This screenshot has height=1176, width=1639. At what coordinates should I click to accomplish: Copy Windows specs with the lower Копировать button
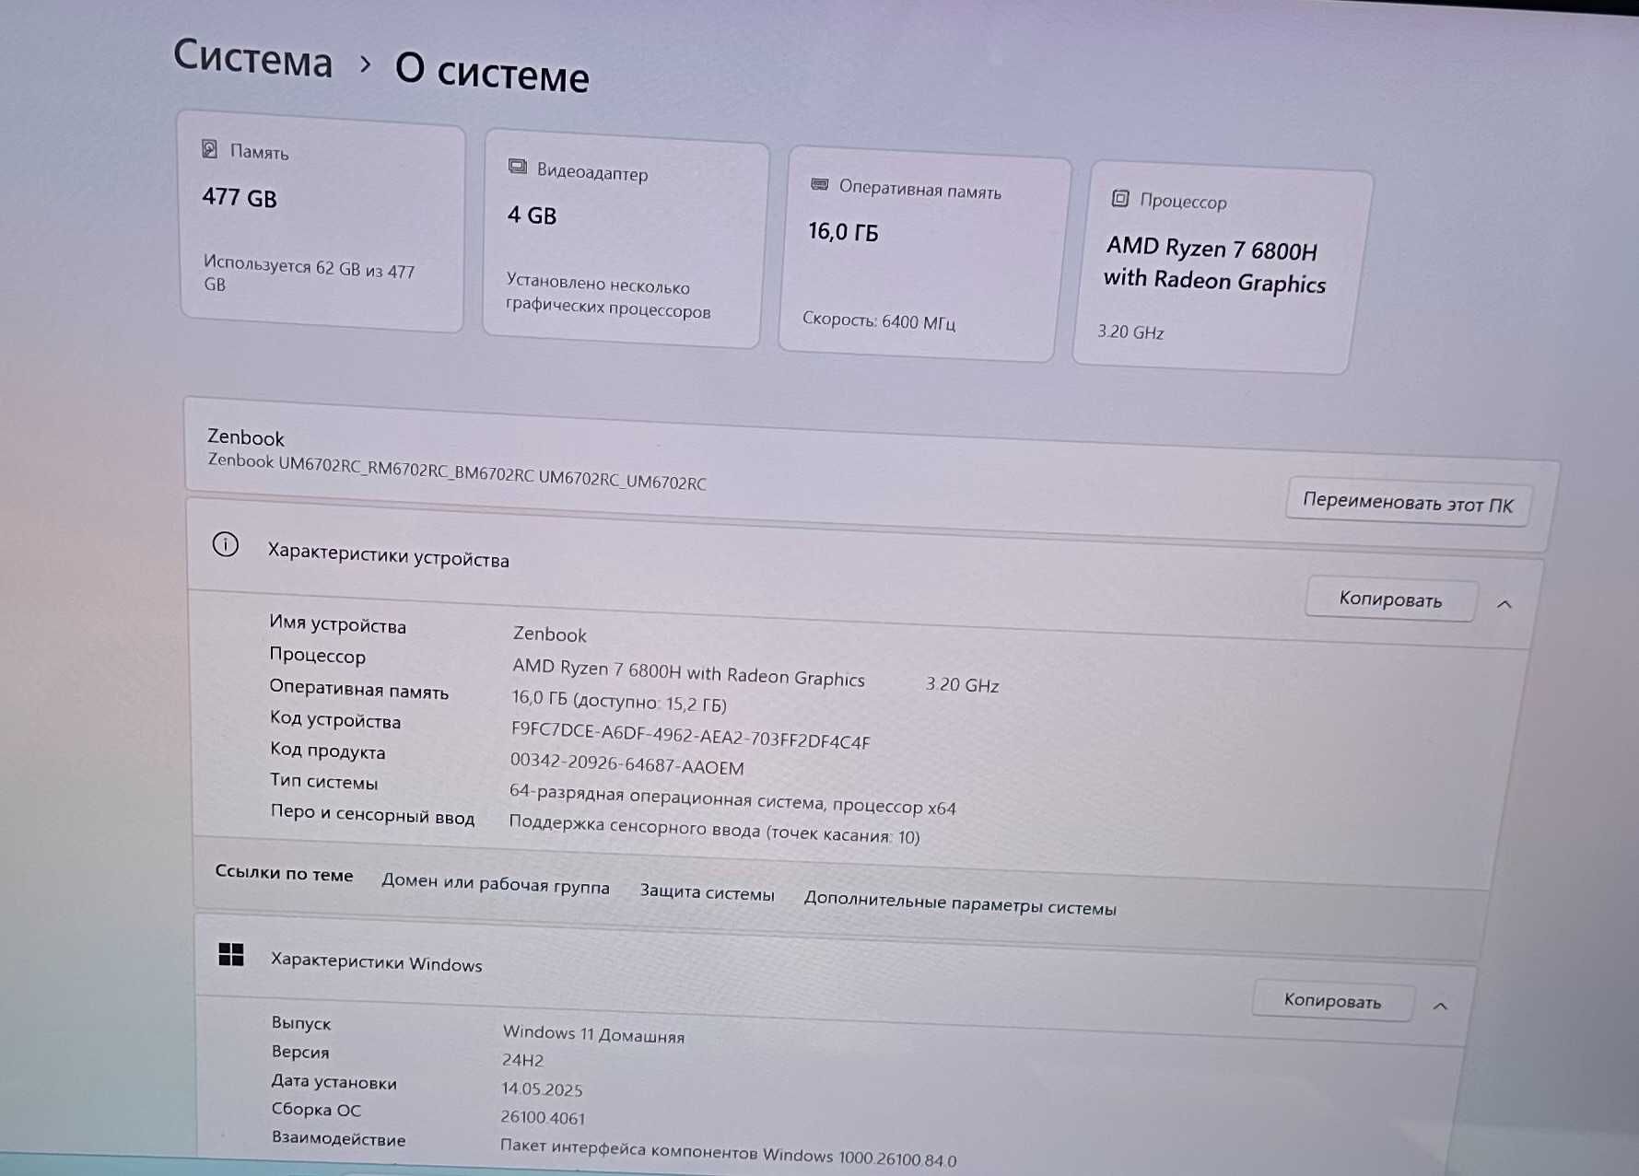1332,1001
